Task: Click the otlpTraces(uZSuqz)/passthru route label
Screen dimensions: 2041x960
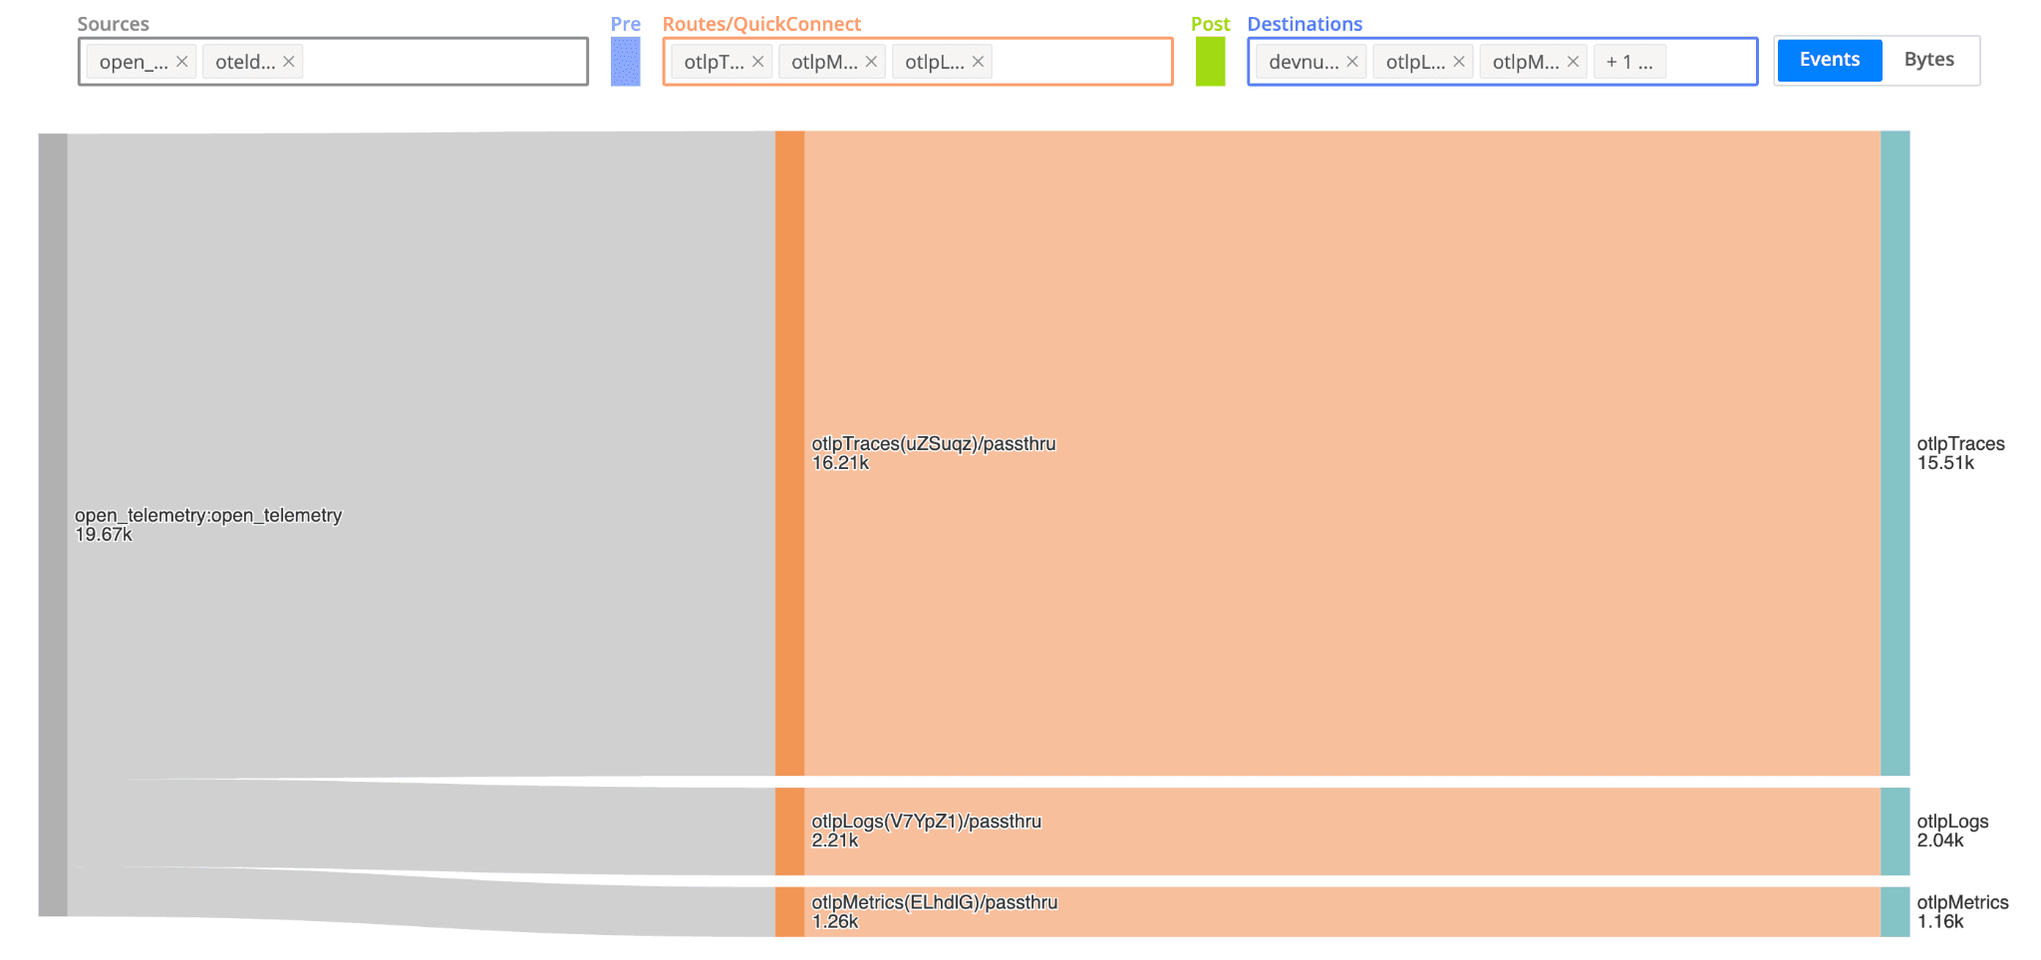Action: (x=933, y=444)
